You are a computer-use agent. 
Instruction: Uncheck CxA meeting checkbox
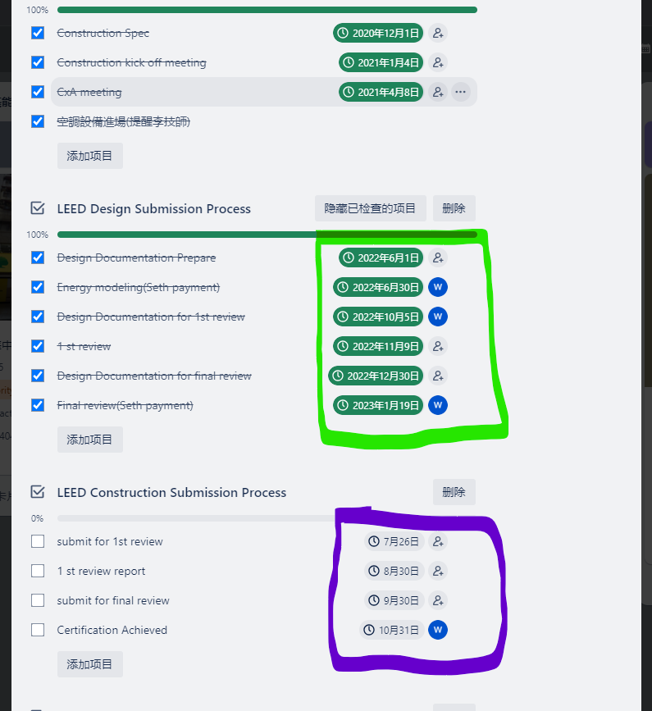38,92
